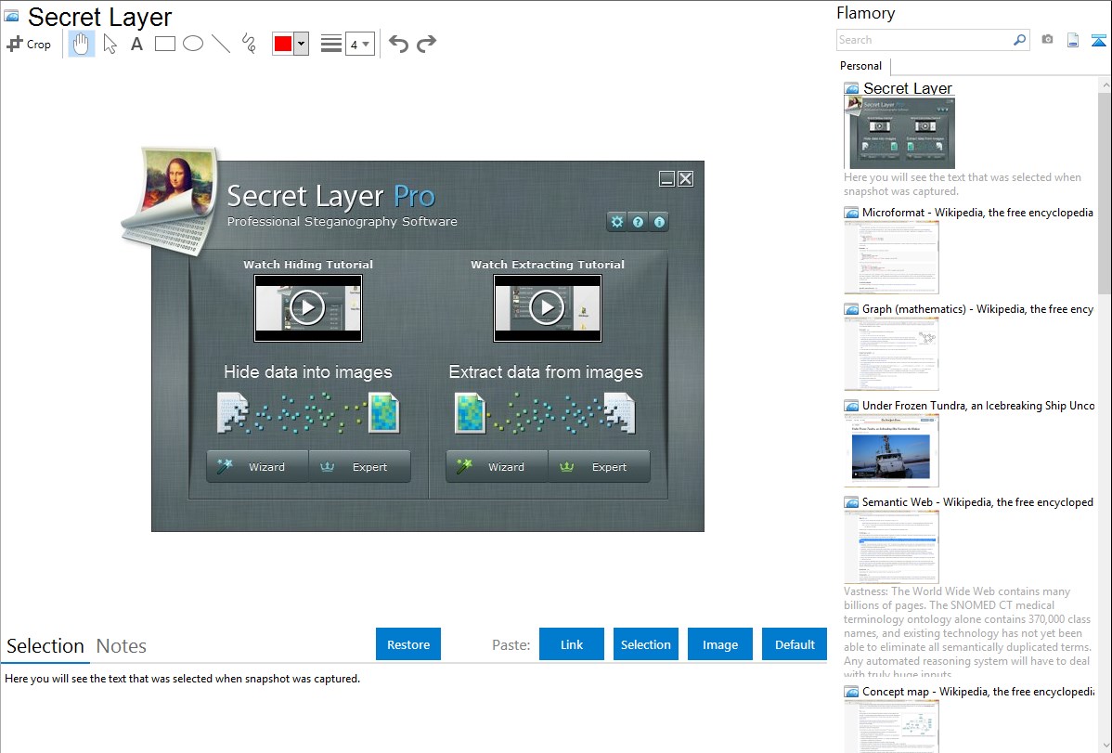
Task: Play the Watch Hiding Tutorial video
Action: [x=308, y=308]
